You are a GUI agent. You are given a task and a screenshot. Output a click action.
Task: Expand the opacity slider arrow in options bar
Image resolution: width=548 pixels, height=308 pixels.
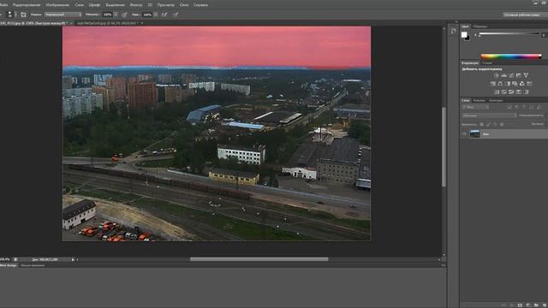pos(116,15)
